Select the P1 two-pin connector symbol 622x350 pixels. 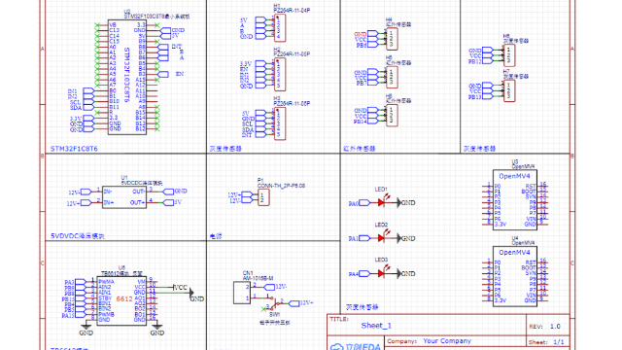(263, 197)
